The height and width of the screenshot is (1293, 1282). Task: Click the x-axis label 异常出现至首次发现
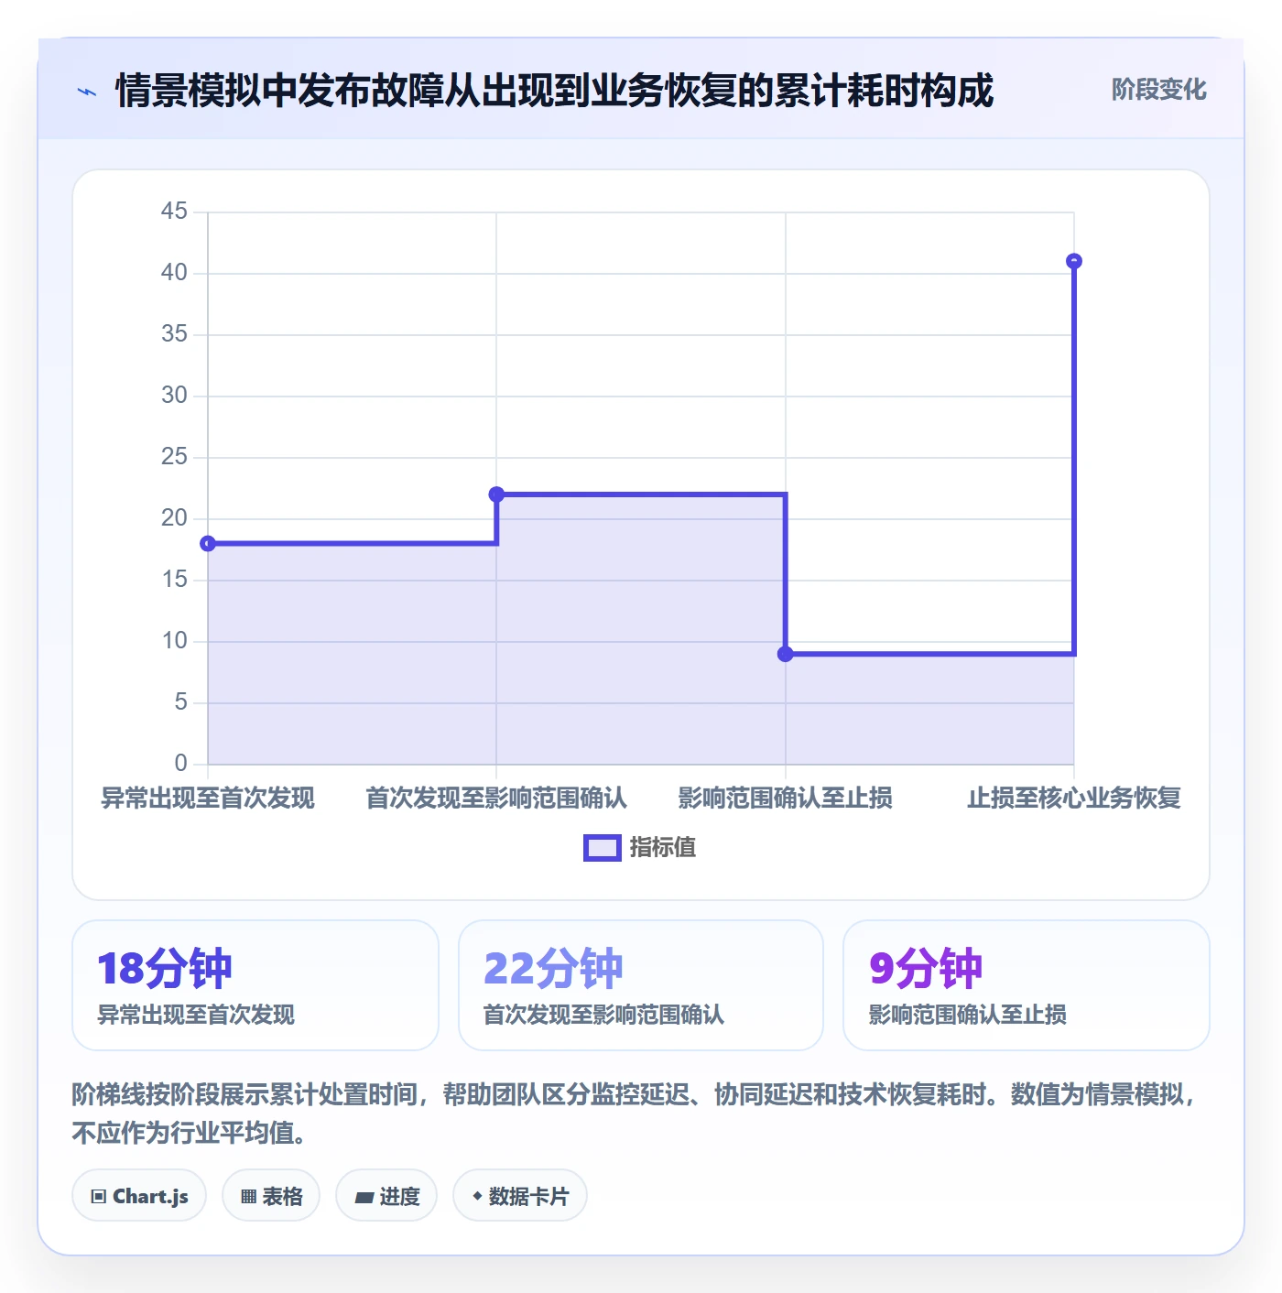pos(208,799)
